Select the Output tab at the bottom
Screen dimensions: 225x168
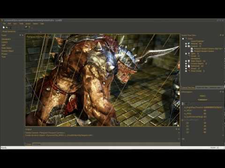[29, 144]
